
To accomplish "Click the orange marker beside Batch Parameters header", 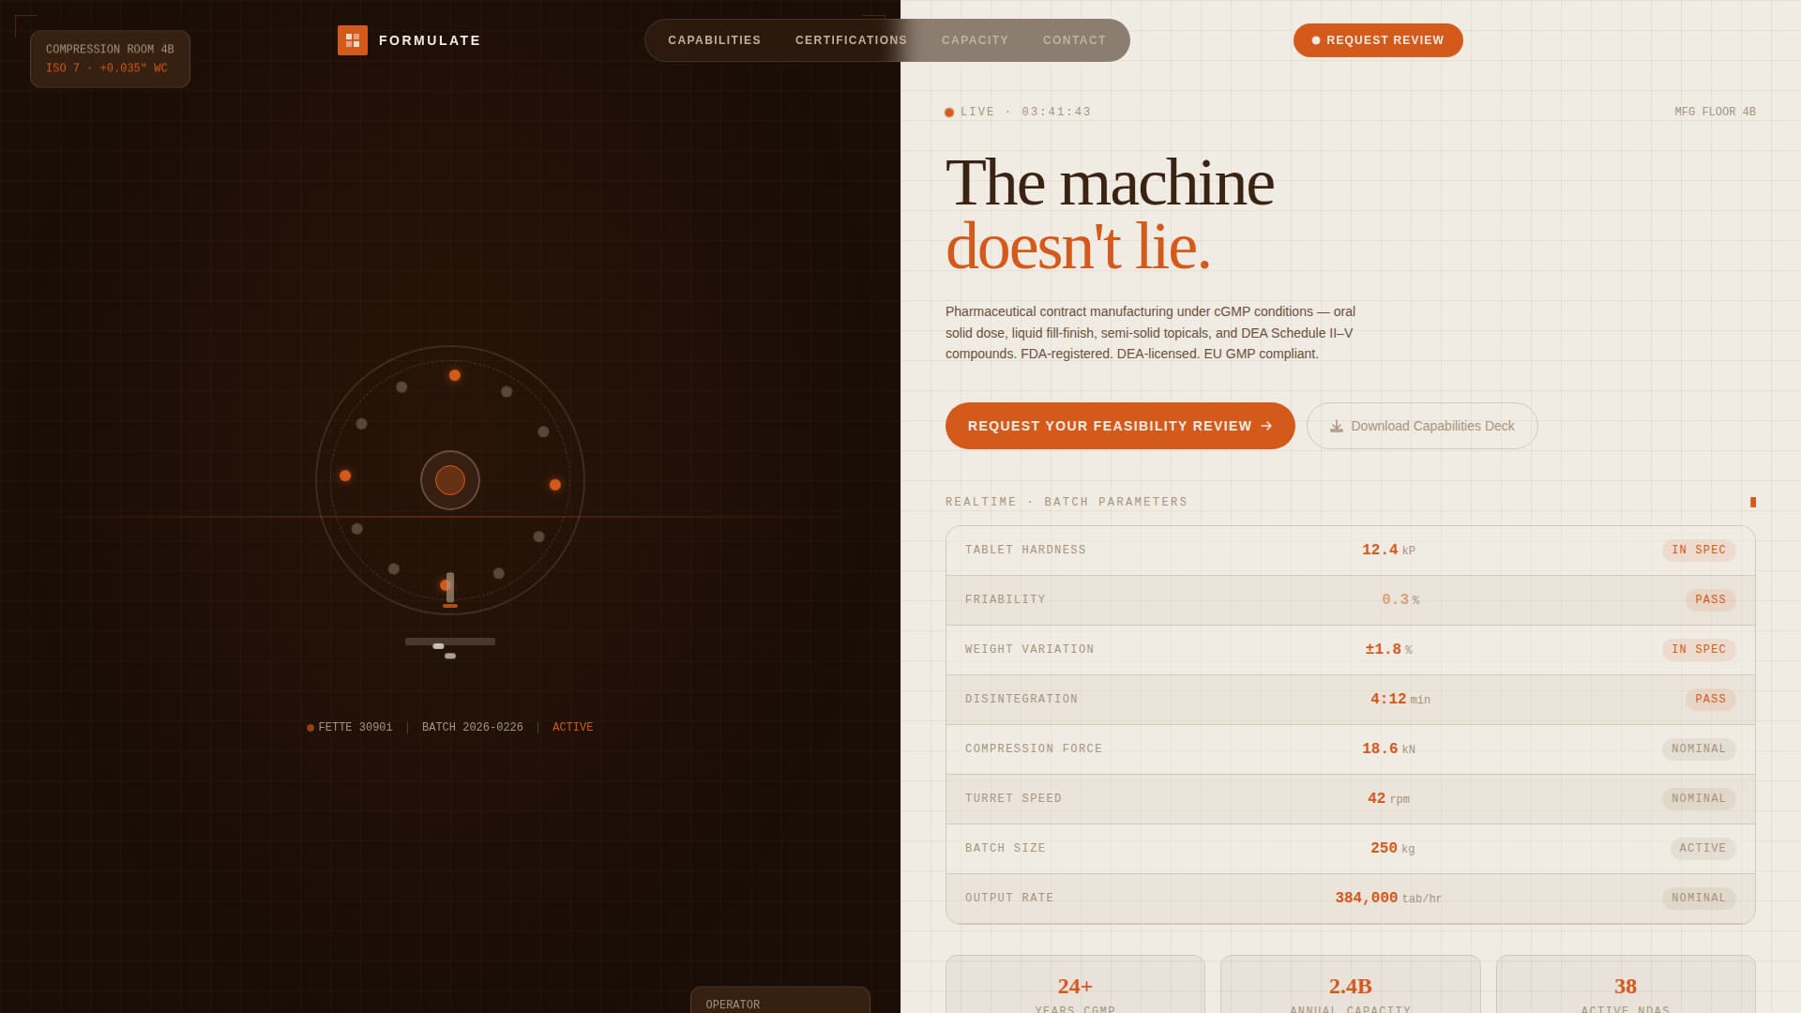I will tap(1753, 502).
